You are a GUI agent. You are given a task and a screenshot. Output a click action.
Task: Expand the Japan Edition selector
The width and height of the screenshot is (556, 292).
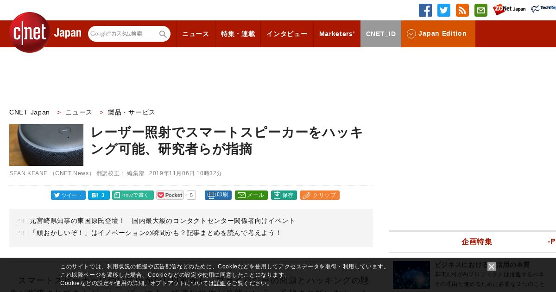click(x=438, y=34)
